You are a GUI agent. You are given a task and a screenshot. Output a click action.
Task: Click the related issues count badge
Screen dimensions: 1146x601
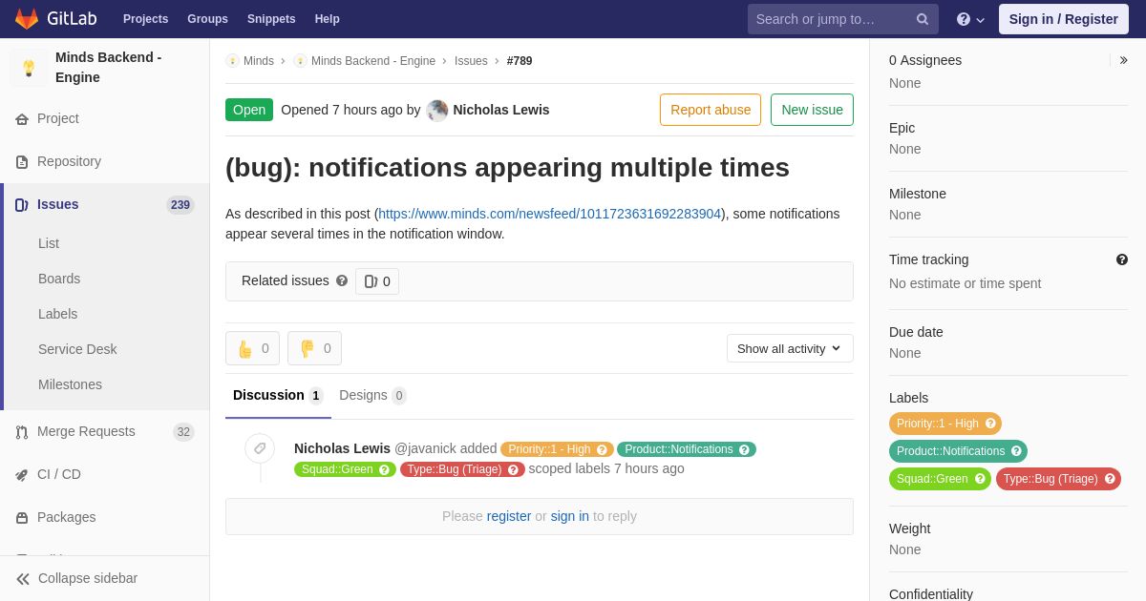(377, 281)
